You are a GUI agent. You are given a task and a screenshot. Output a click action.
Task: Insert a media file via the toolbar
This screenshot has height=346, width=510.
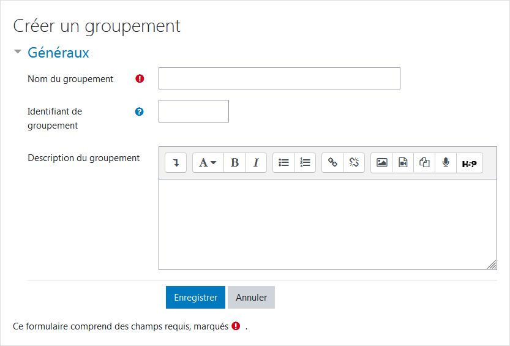(x=403, y=163)
